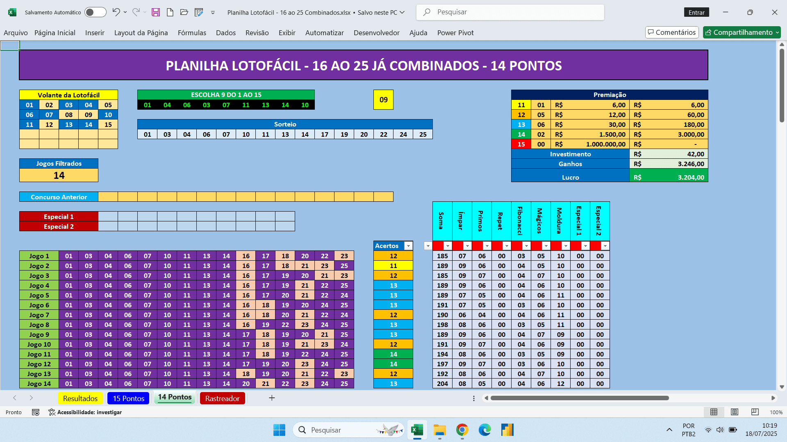Switch to Normal view in the status bar
The width and height of the screenshot is (787, 442).
pos(714,412)
